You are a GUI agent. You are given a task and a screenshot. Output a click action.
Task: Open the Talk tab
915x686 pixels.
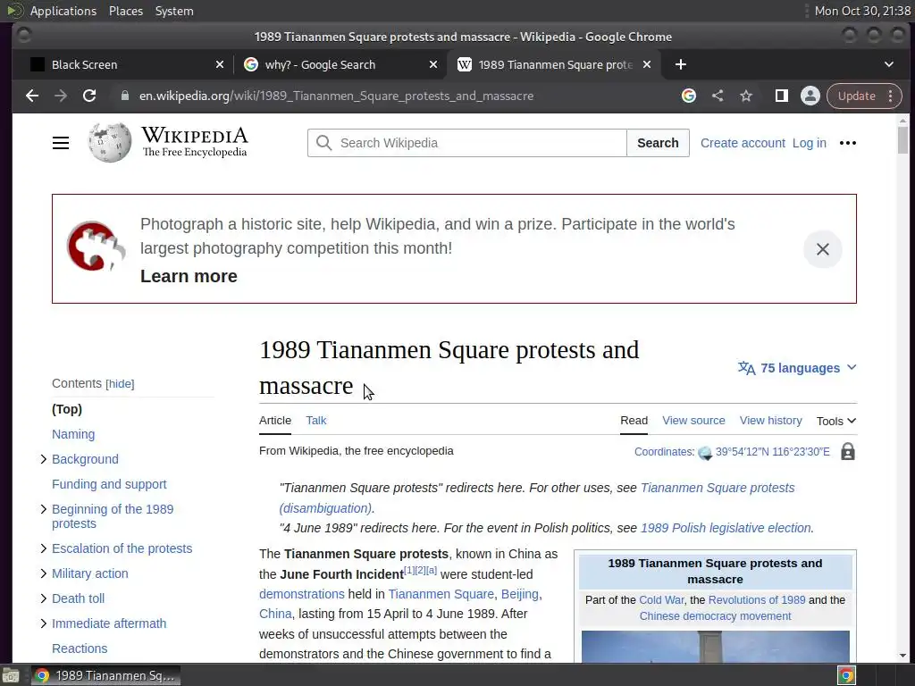coord(316,421)
